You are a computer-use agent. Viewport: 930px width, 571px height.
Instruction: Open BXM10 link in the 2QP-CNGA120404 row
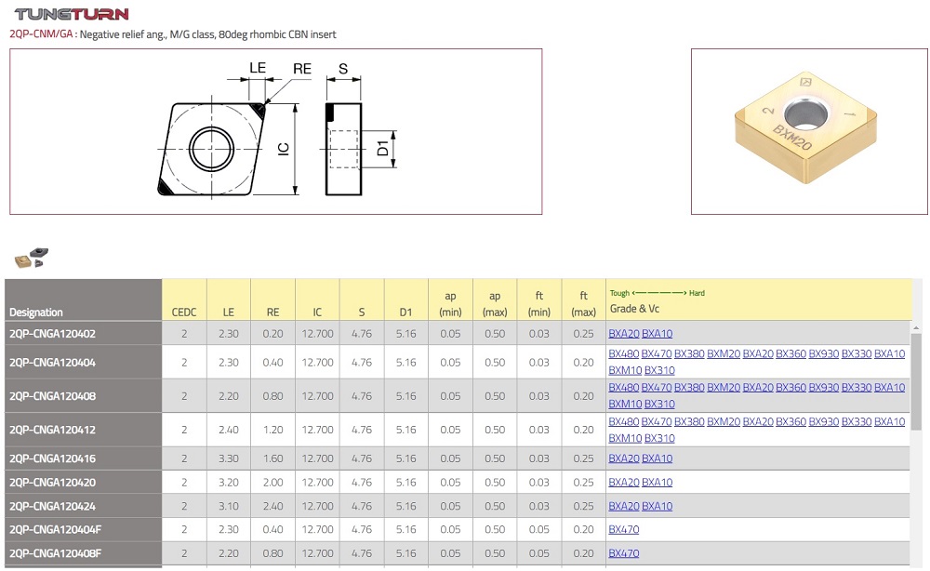[625, 370]
